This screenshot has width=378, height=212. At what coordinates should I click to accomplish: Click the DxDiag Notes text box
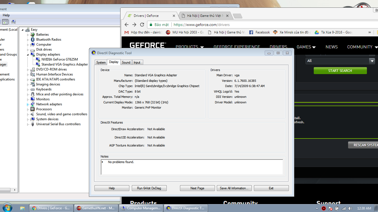coord(192,167)
